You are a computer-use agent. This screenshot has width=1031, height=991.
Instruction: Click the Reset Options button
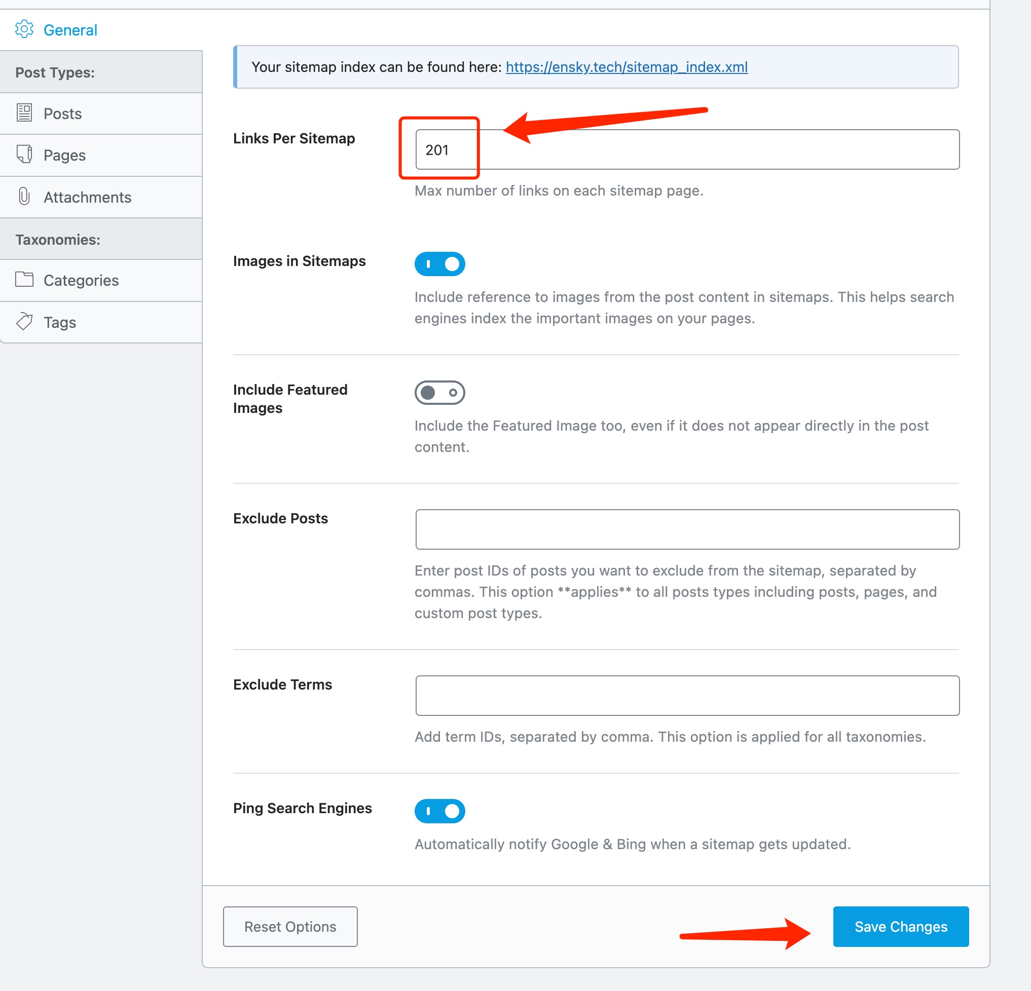[x=290, y=927]
